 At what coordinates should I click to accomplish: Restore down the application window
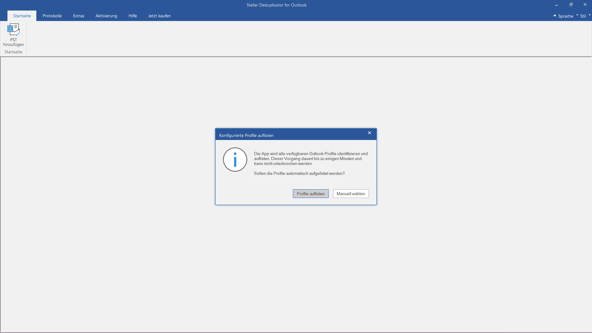571,5
